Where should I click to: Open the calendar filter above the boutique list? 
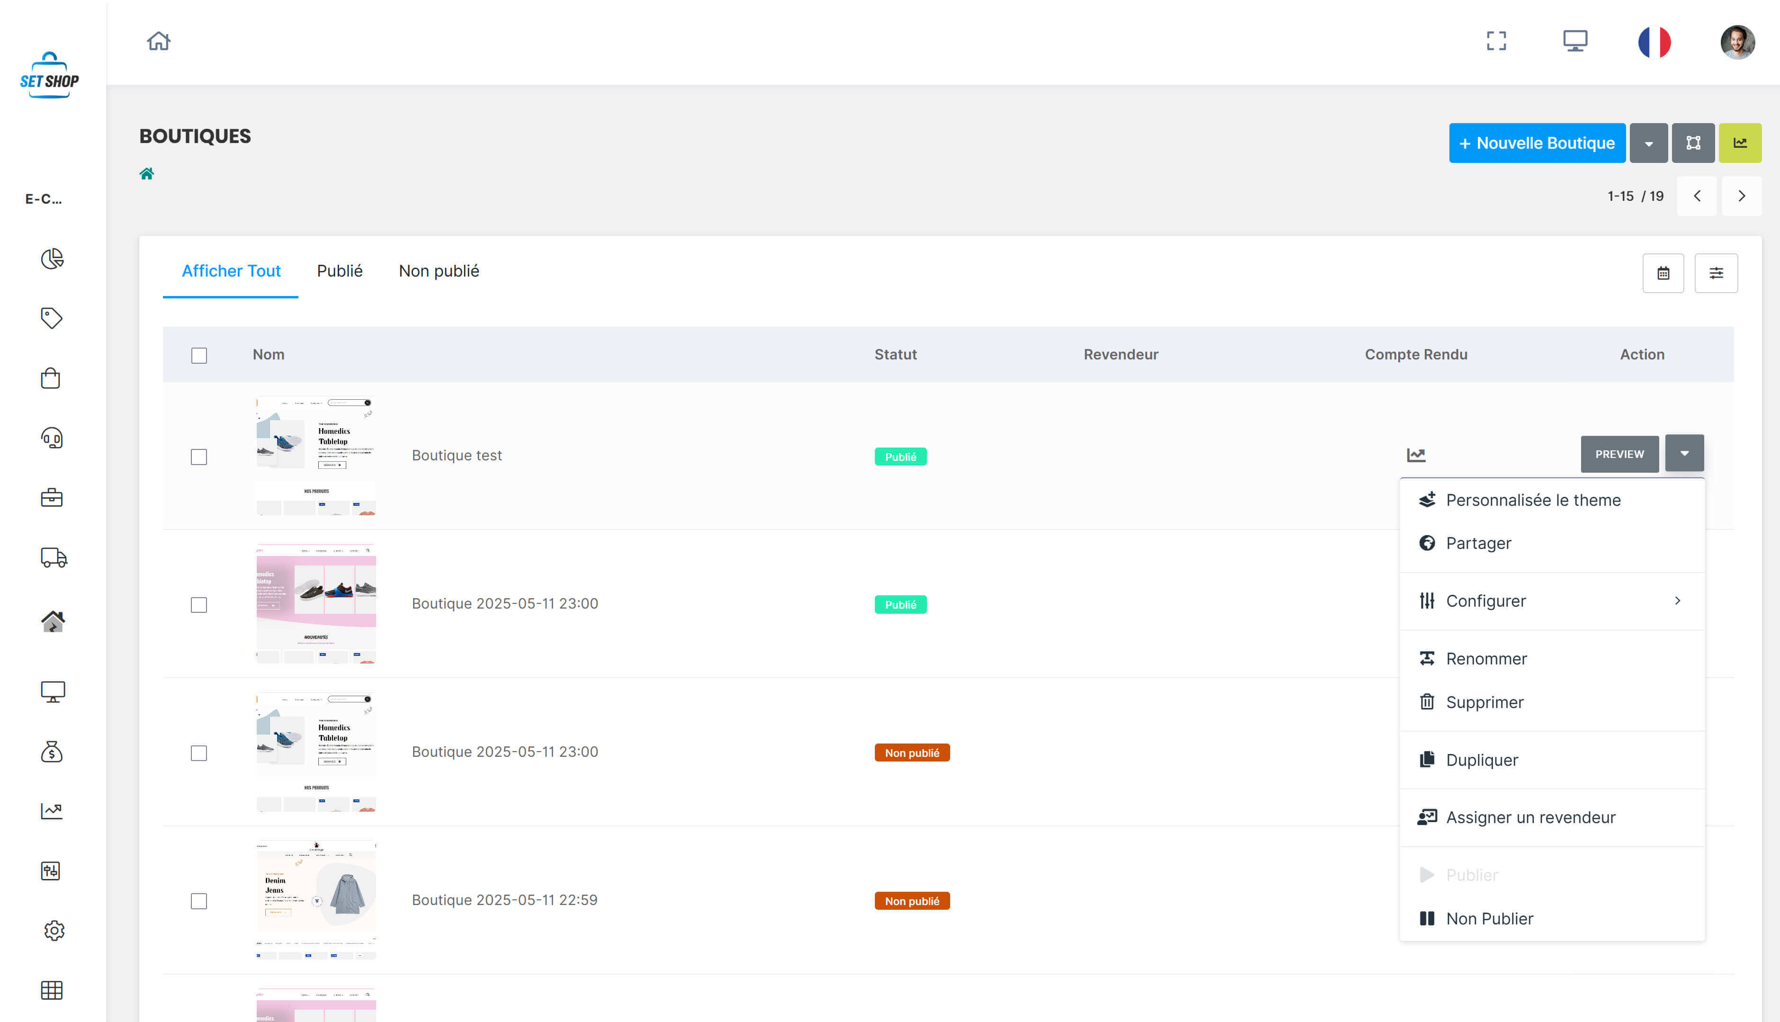(1663, 273)
